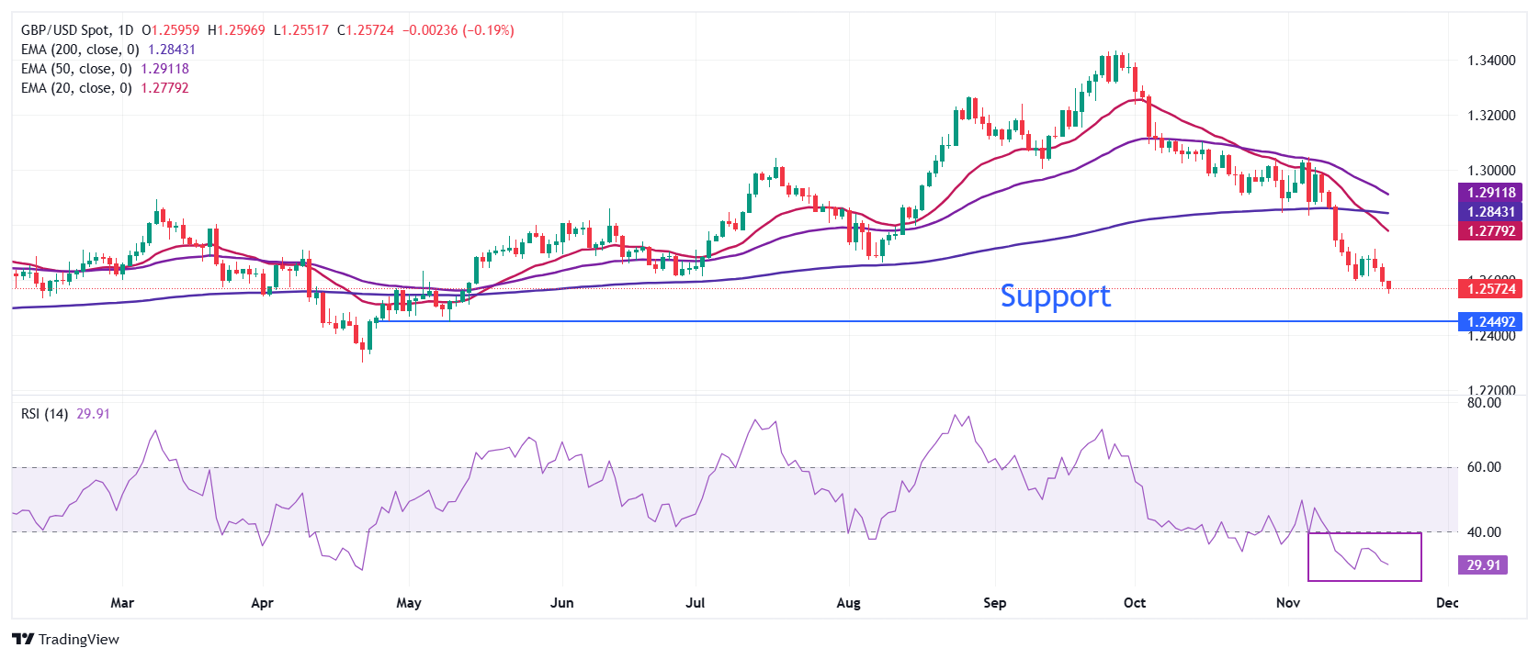The image size is (1539, 659).
Task: Select the GBP/USD Spot chart title
Action: coord(77,30)
